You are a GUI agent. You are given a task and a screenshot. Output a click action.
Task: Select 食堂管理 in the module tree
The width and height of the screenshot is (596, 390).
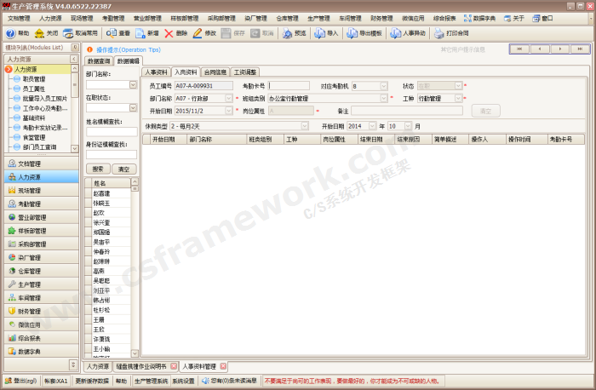pyautogui.click(x=34, y=137)
